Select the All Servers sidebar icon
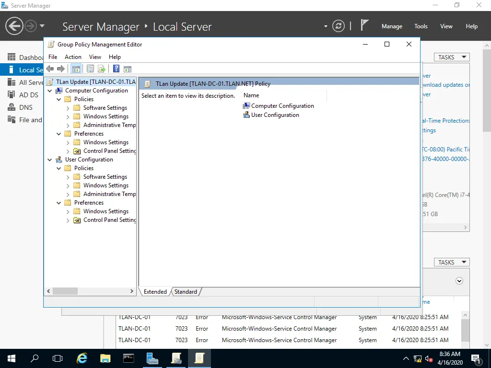Screen dimensions: 491x368 [12, 82]
